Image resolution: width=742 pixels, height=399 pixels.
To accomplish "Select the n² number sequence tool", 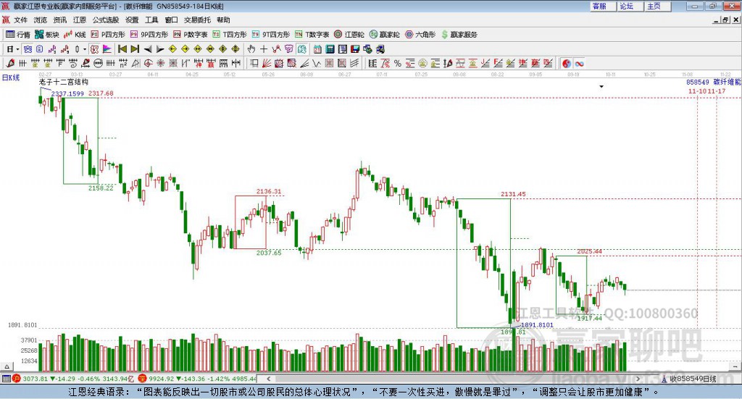I will (123, 63).
